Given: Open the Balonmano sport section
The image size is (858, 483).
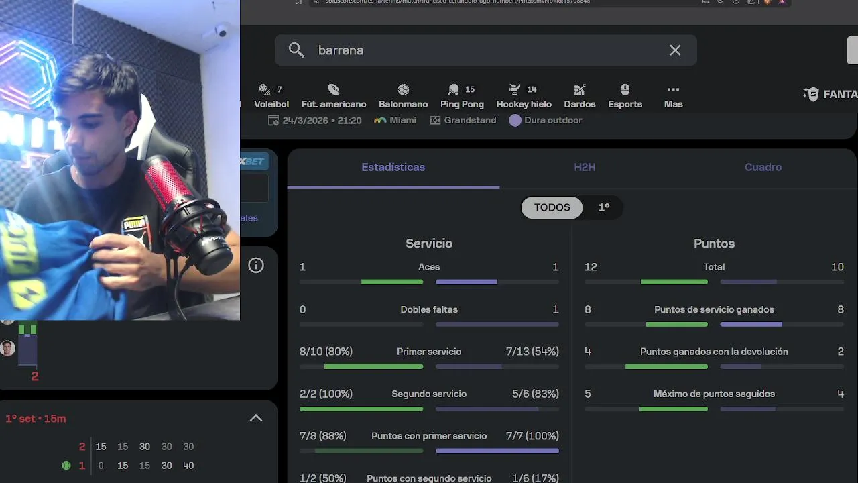Looking at the screenshot, I should (x=404, y=97).
